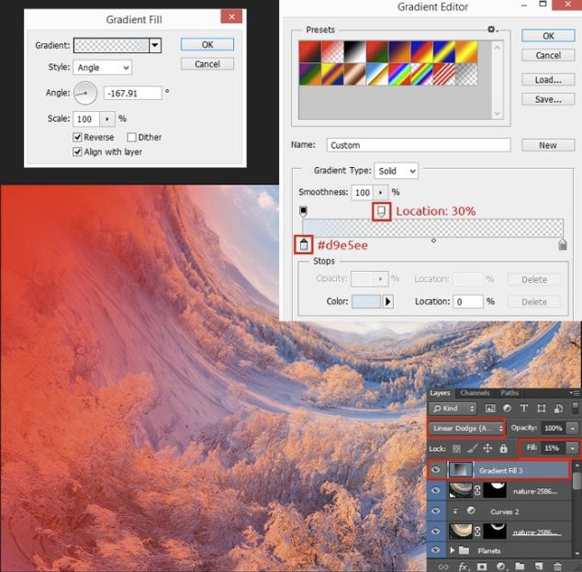Select the 30% location opacity stop

(x=381, y=212)
